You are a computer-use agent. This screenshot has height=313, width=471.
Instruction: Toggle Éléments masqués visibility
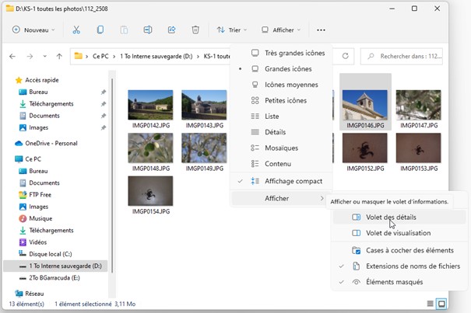(x=394, y=281)
